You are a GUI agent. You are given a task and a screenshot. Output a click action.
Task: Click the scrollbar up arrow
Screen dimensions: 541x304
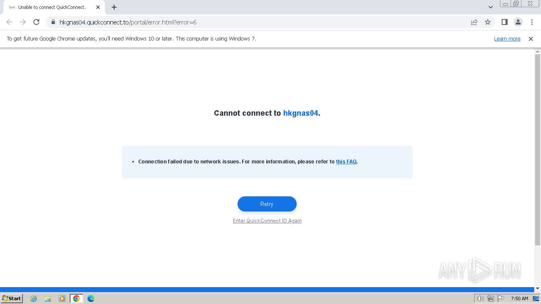click(x=538, y=51)
